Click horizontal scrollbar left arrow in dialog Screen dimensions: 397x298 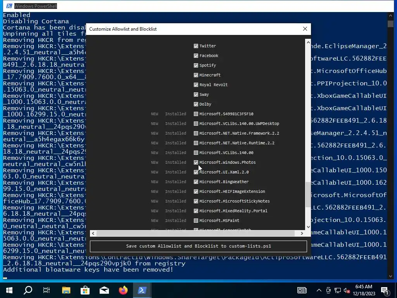93,233
